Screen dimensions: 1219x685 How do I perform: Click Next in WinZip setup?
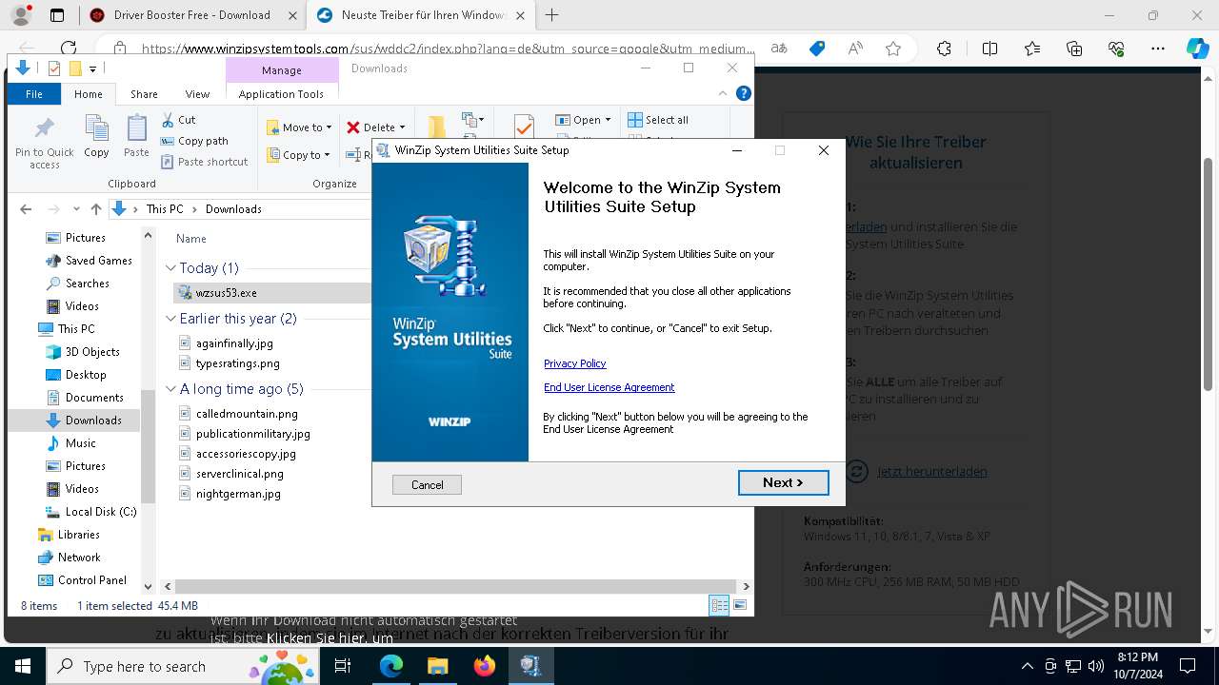pos(783,483)
